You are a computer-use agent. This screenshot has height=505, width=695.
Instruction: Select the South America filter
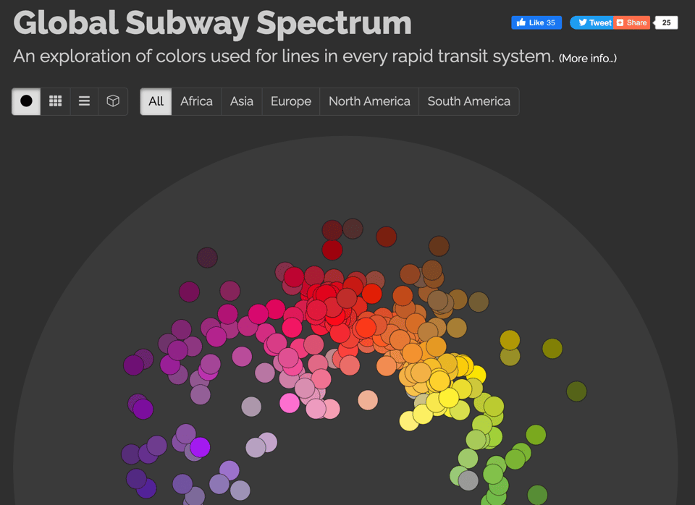468,101
